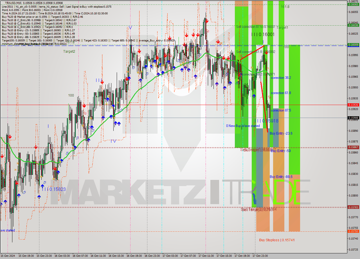Click 0.16055 on the price scale

click(x=353, y=12)
